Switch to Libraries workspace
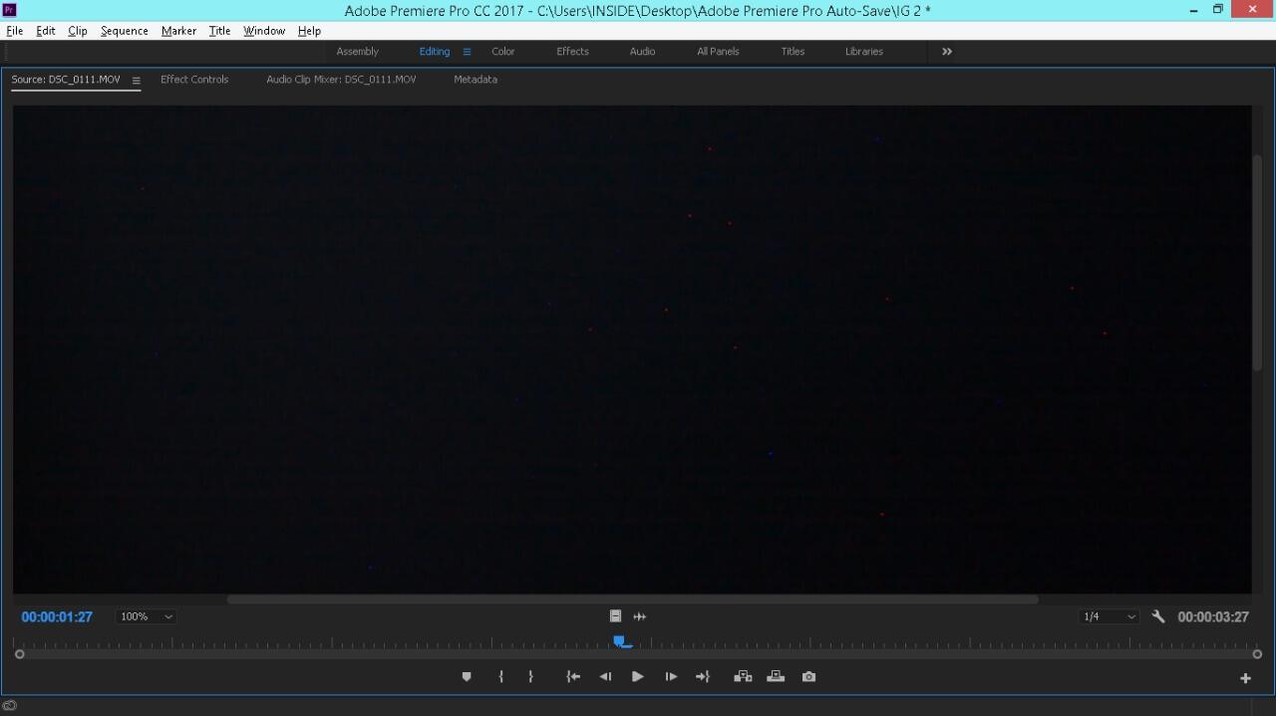 pos(864,52)
